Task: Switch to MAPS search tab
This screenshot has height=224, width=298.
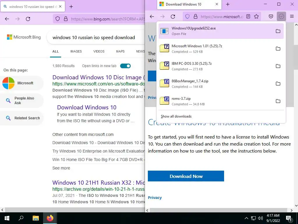Action: click(x=120, y=51)
